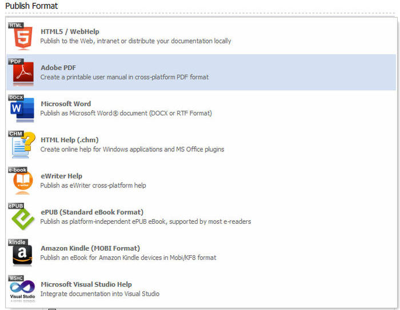Click the orange eWriter e-book icon
This screenshot has height=310, width=400.
click(x=23, y=181)
